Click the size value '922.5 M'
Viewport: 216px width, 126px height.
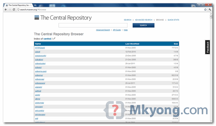[x=175, y=75]
